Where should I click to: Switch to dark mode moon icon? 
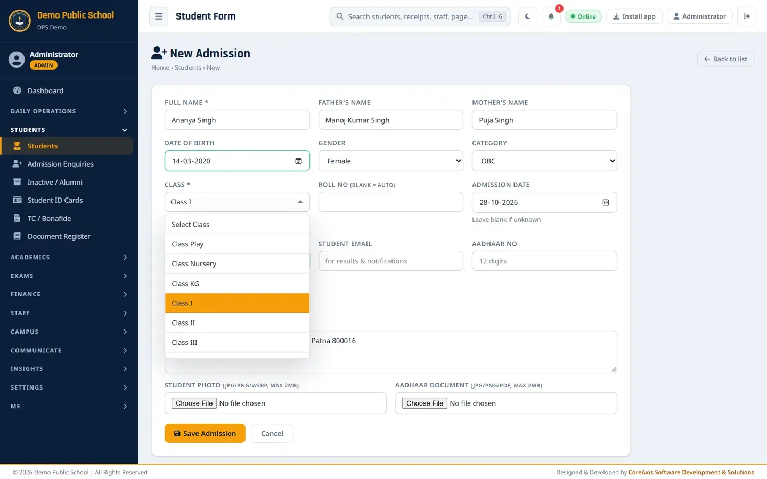pyautogui.click(x=527, y=16)
